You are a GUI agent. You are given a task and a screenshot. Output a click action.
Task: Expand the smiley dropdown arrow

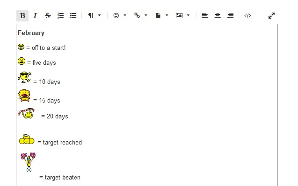click(x=125, y=15)
